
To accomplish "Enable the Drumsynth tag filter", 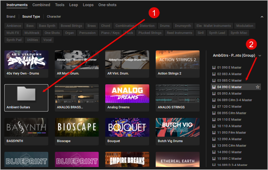I will click(183, 26).
